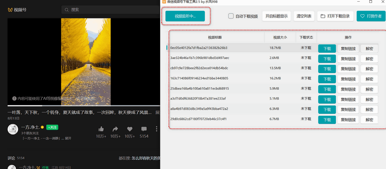Click 一方.净土 author avatar
The width and height of the screenshot is (386, 169).
pos(13,129)
